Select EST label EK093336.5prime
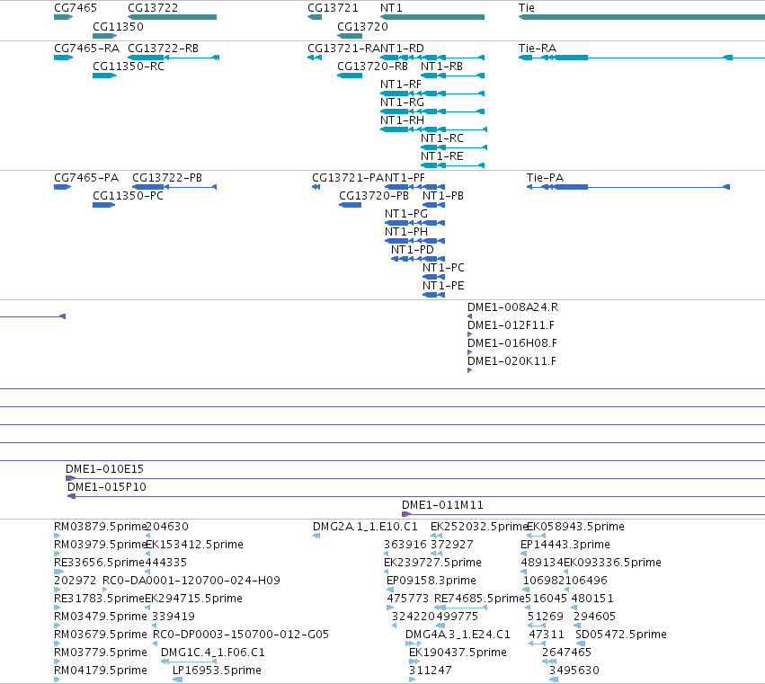The width and height of the screenshot is (765, 684). (613, 563)
